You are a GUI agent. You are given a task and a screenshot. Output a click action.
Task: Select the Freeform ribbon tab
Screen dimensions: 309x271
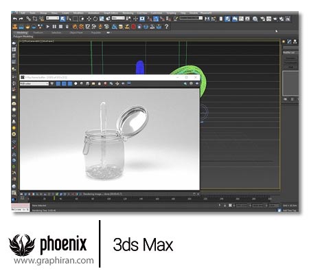point(38,32)
